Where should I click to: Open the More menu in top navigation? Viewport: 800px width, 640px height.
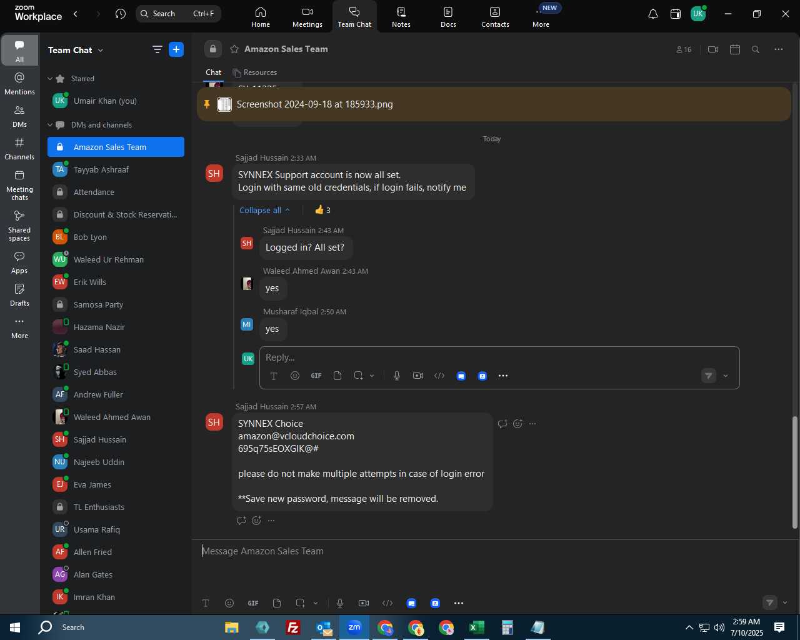click(x=541, y=17)
